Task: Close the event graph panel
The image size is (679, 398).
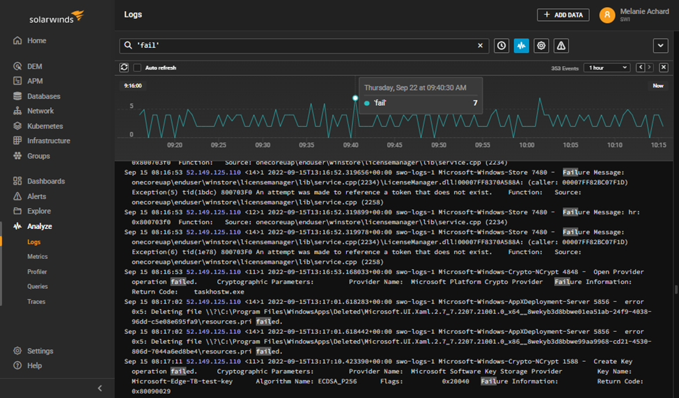Action: [664, 67]
